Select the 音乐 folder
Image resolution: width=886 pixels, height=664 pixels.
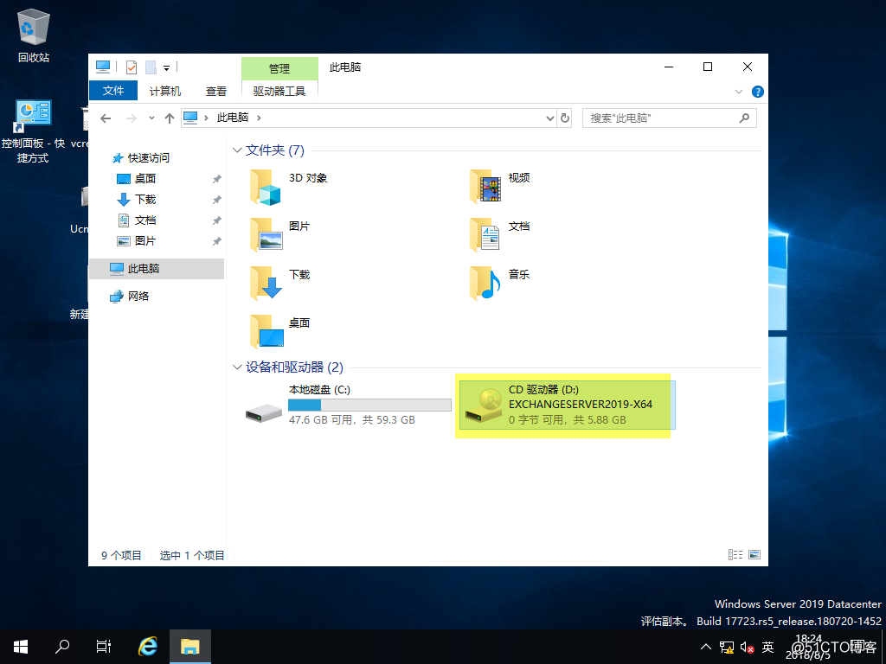500,283
